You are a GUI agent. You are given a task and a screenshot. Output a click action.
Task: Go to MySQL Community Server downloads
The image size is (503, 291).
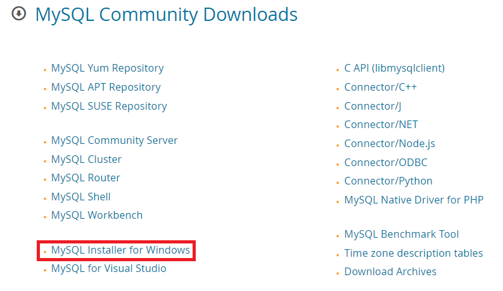114,140
